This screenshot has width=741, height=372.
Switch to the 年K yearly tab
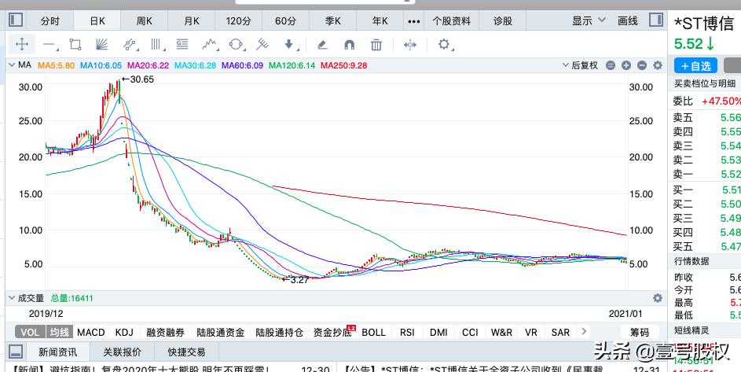pos(380,20)
